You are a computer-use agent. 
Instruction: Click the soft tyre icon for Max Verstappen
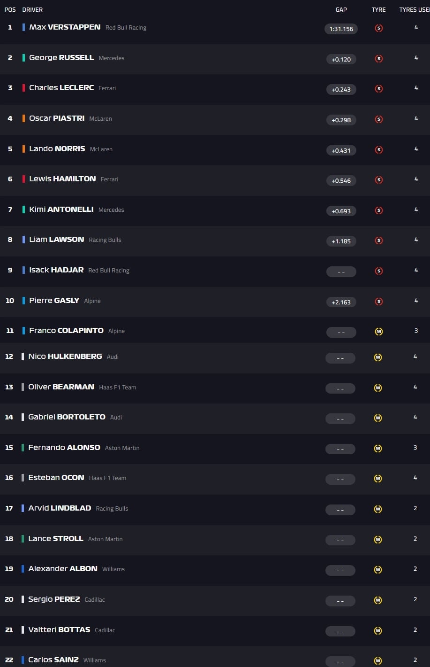[379, 28]
